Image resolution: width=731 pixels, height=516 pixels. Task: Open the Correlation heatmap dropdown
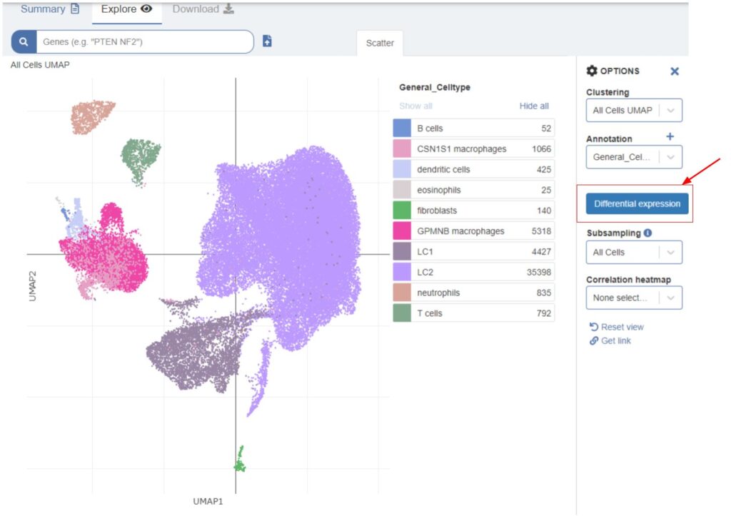tap(634, 298)
